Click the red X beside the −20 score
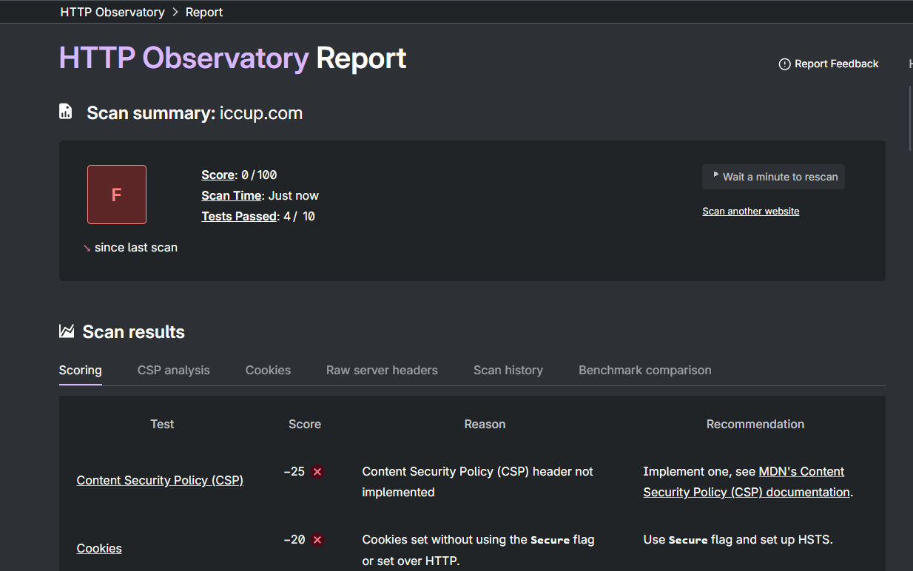 point(317,540)
